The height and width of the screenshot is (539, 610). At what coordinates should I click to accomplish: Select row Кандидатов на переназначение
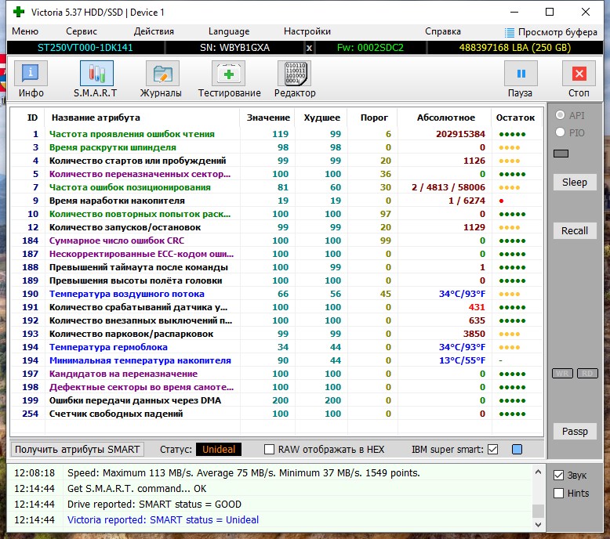point(277,374)
